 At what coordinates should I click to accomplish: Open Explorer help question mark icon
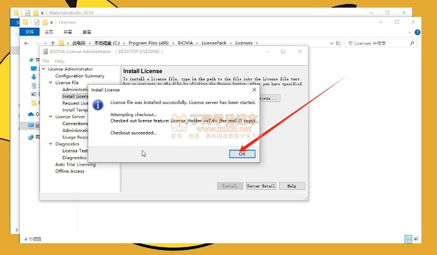pyautogui.click(x=417, y=32)
